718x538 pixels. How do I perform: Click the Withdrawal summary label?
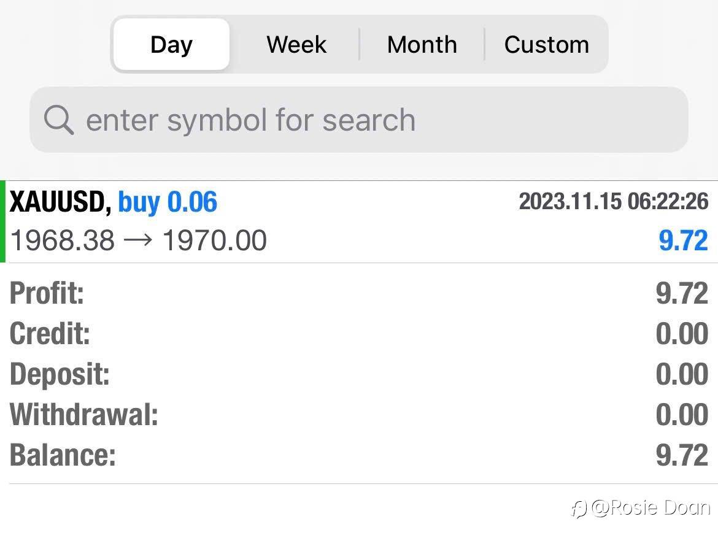click(x=84, y=415)
